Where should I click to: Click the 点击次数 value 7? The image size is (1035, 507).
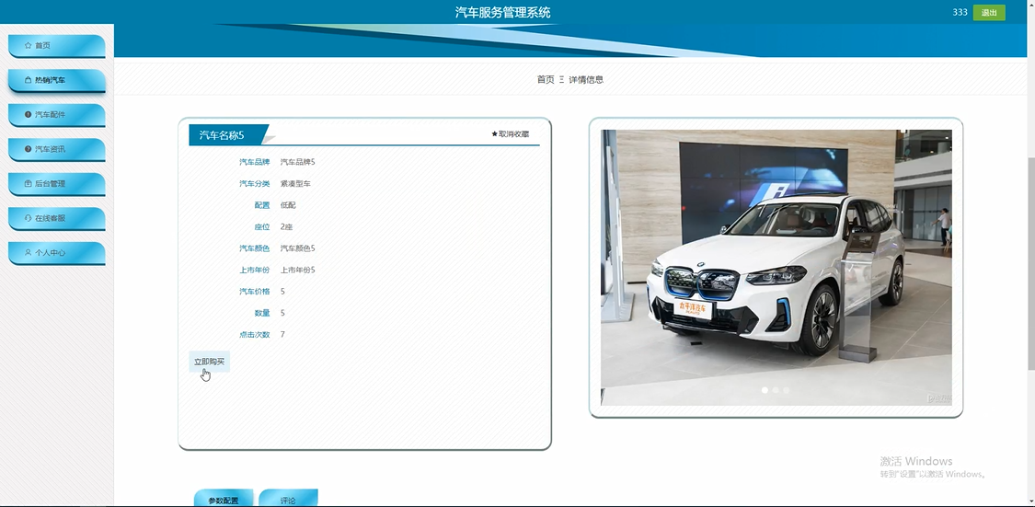click(282, 335)
